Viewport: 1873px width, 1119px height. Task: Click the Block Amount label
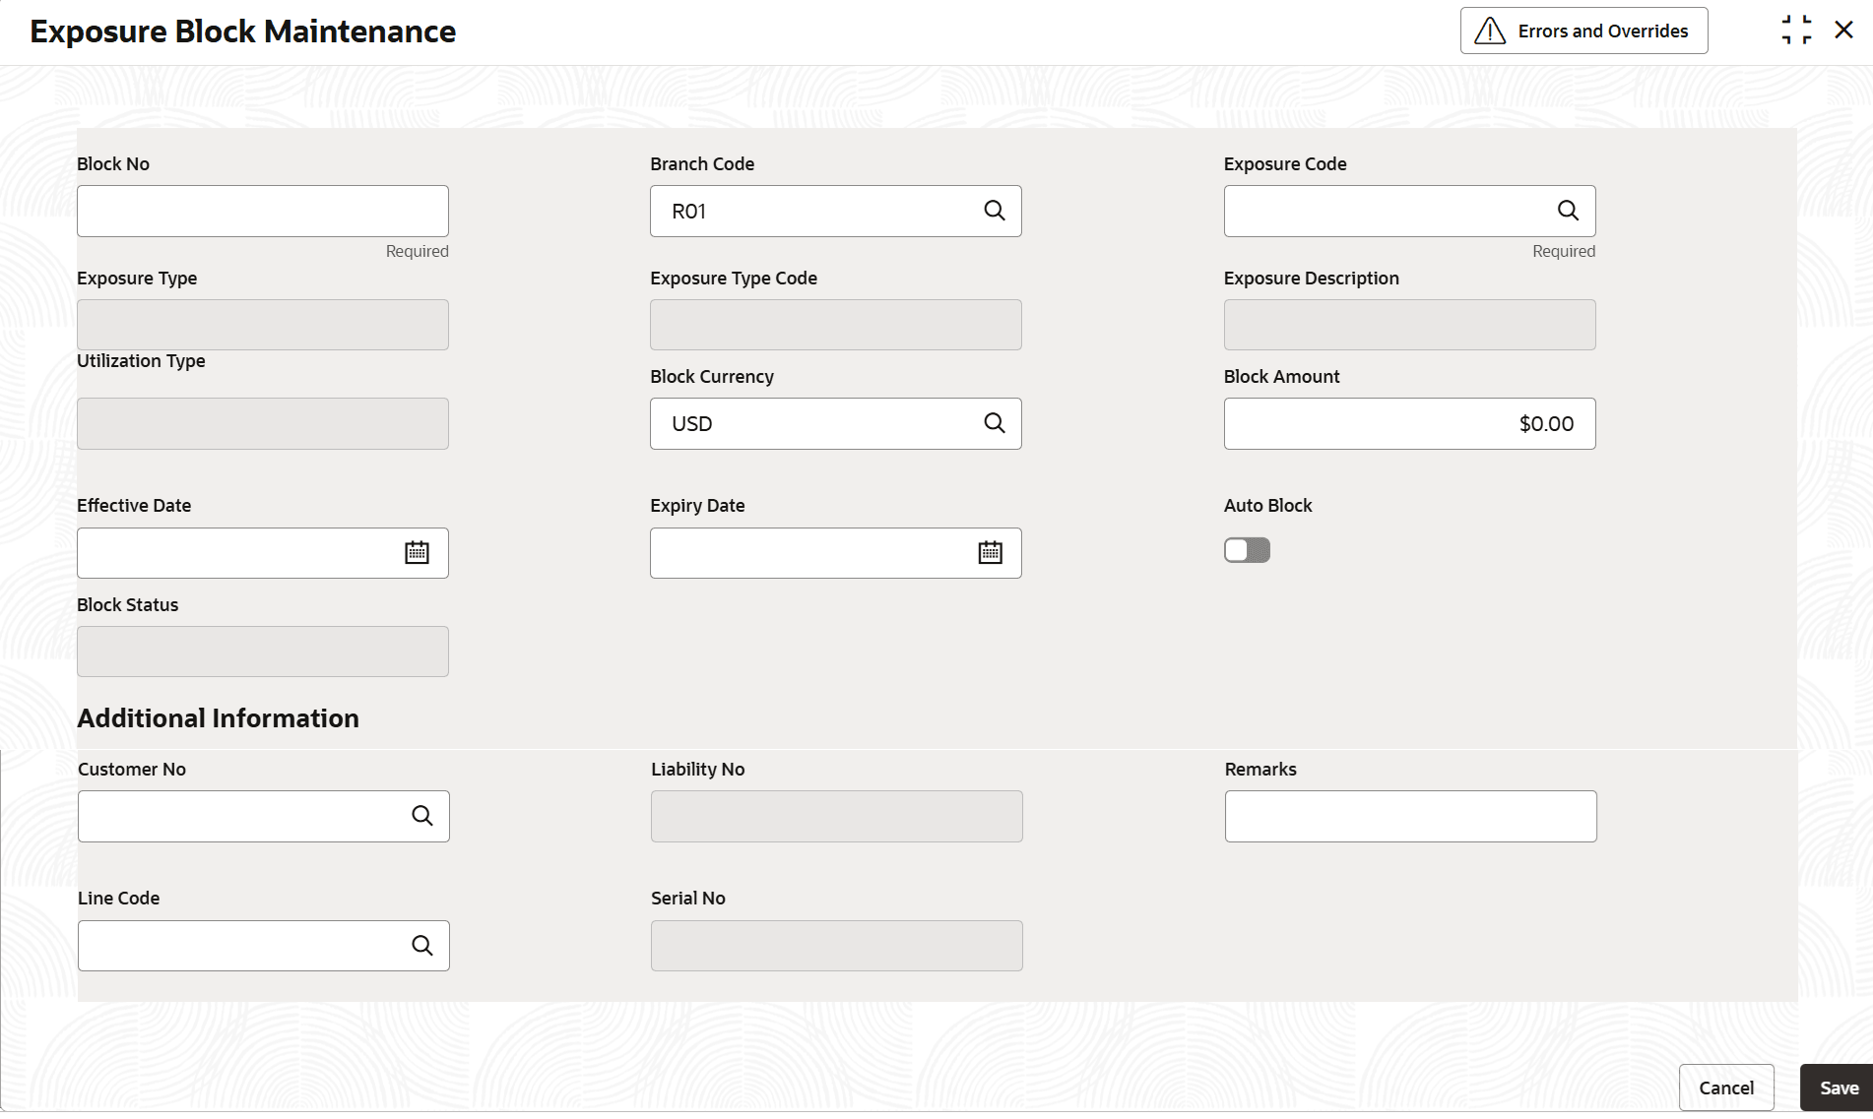pyautogui.click(x=1281, y=376)
